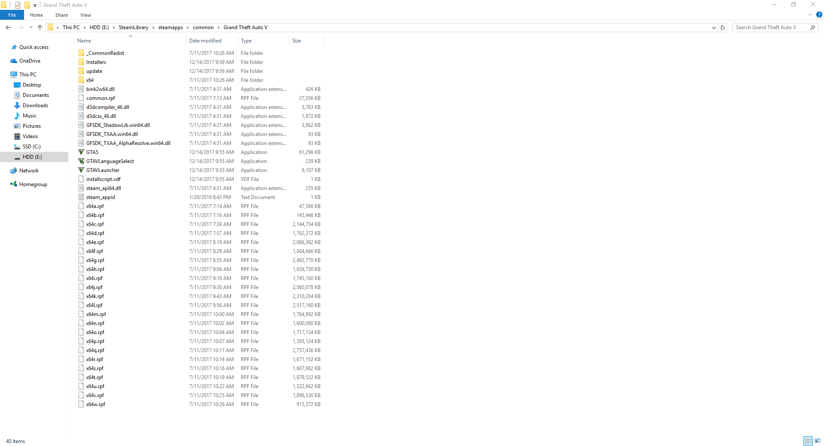Select This PC in navigation pane

click(28, 75)
